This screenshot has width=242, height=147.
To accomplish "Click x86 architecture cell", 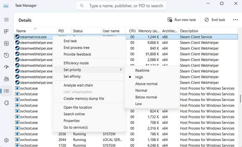I will tap(165, 37).
